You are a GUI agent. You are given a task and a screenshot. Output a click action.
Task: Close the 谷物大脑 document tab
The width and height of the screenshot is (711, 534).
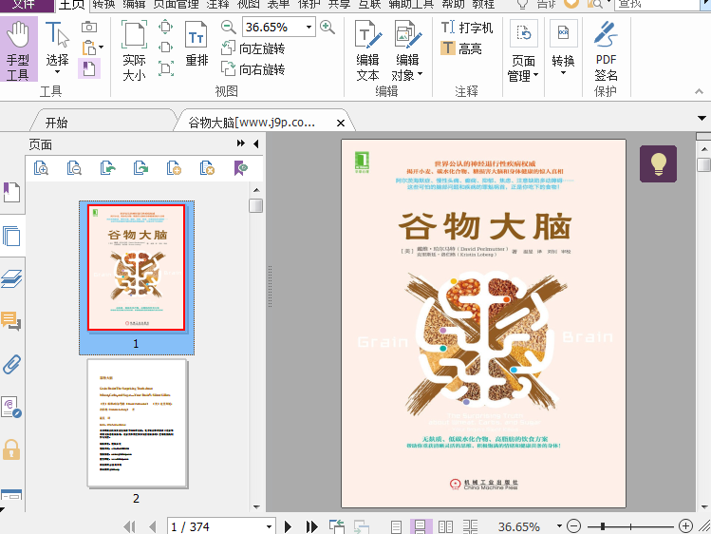coord(341,123)
